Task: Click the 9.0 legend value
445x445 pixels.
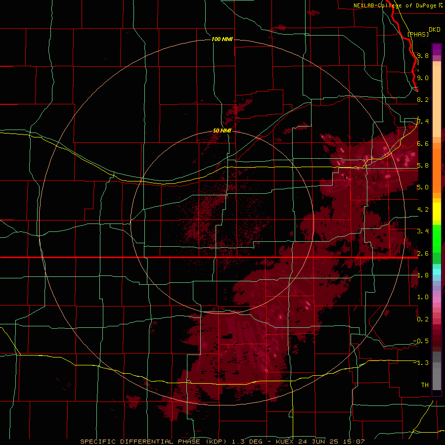Action: click(x=423, y=78)
